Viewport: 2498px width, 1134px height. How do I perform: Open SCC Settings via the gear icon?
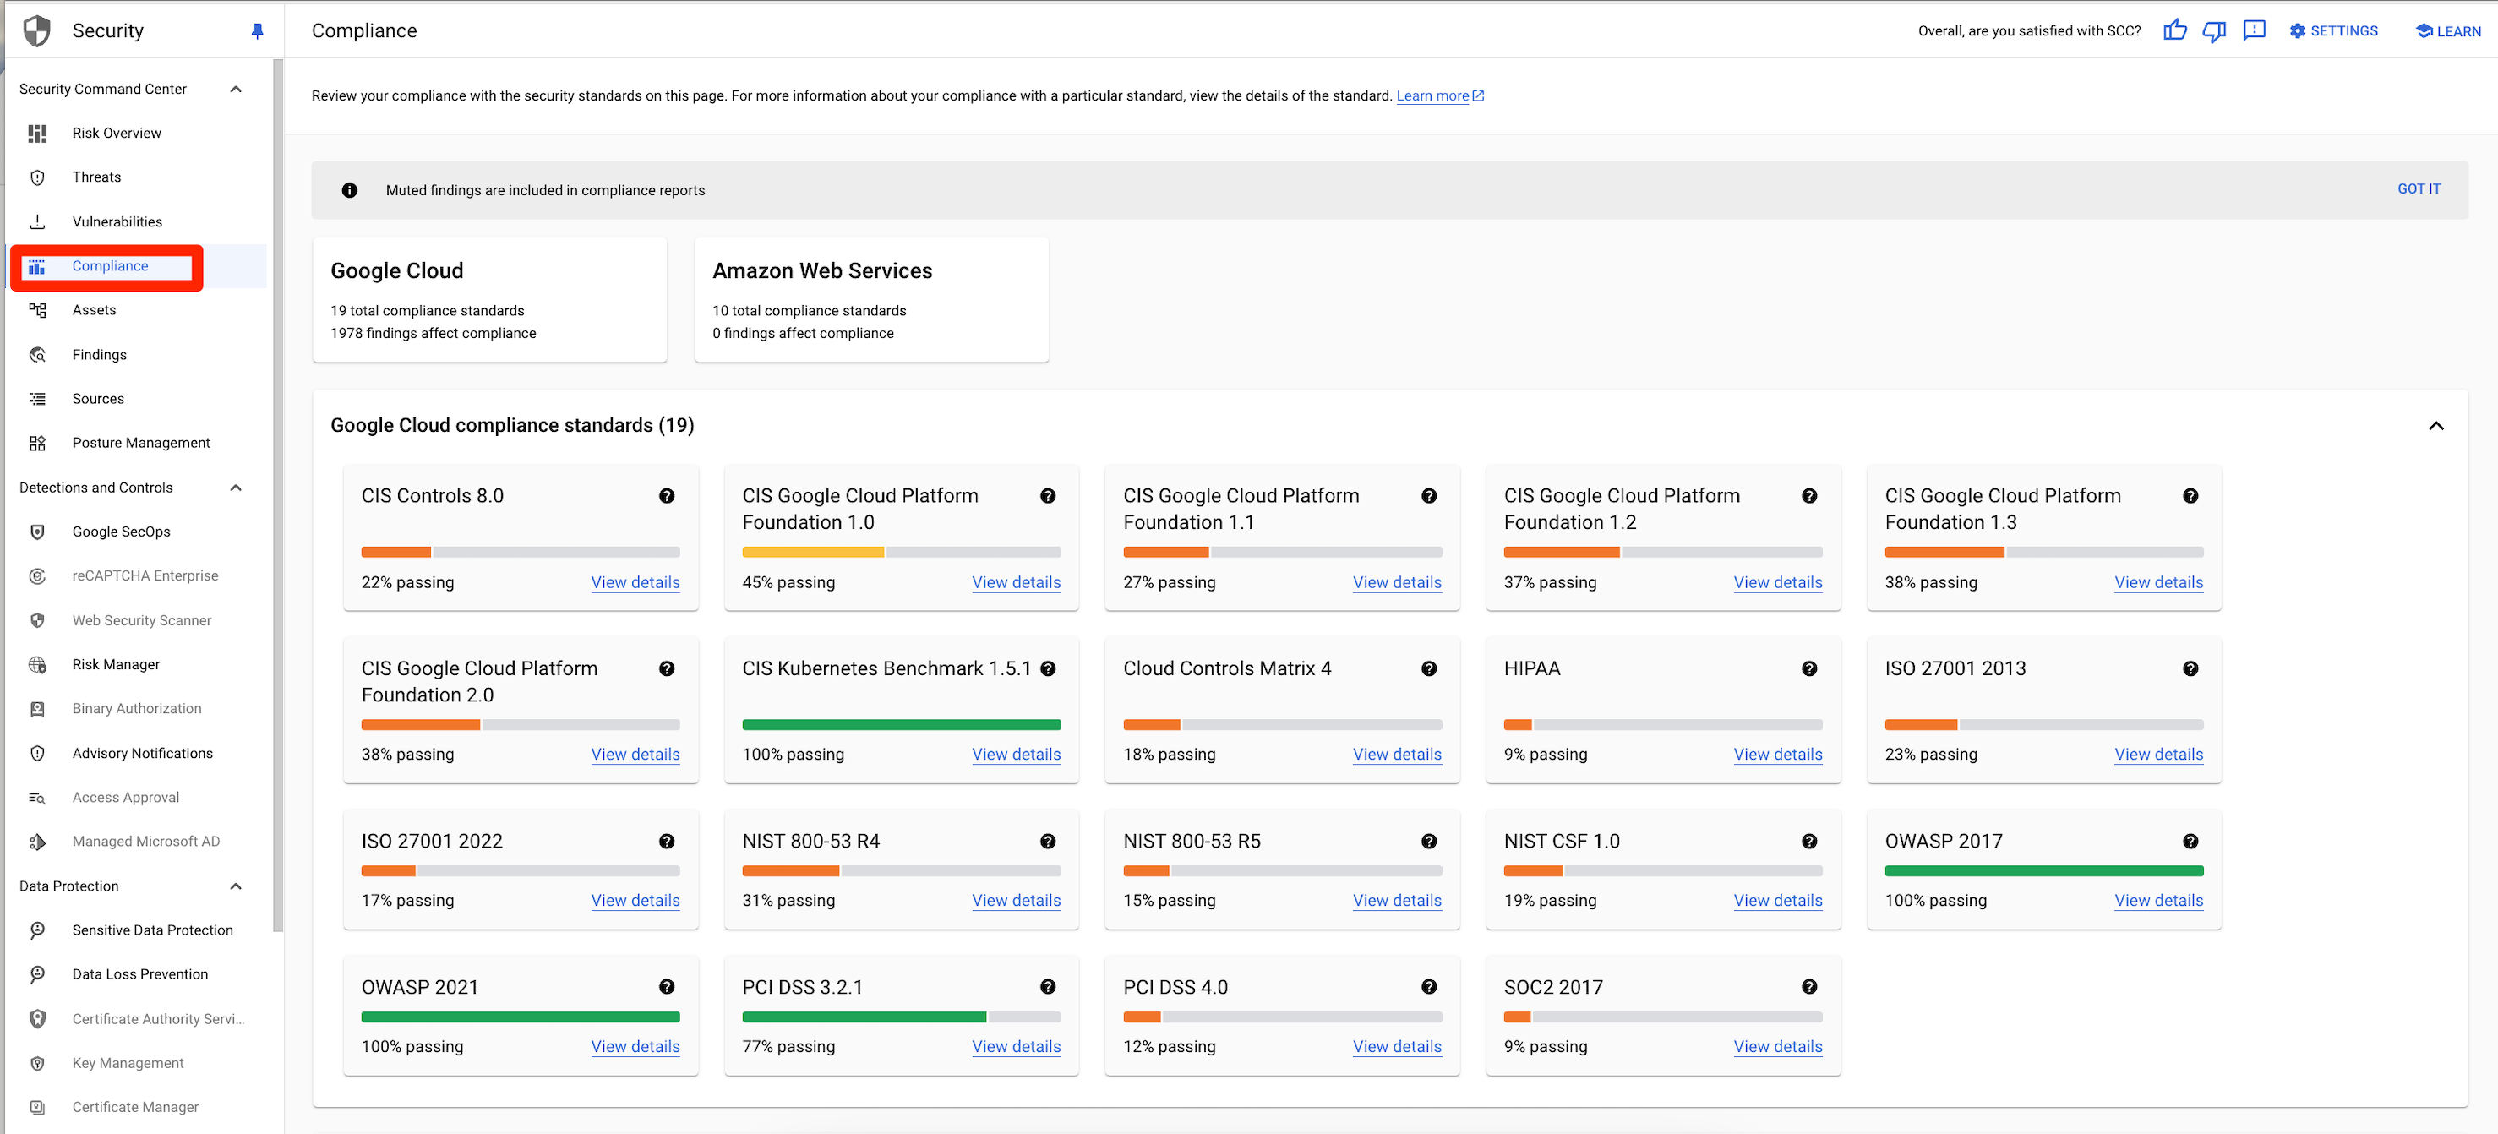pos(2297,30)
